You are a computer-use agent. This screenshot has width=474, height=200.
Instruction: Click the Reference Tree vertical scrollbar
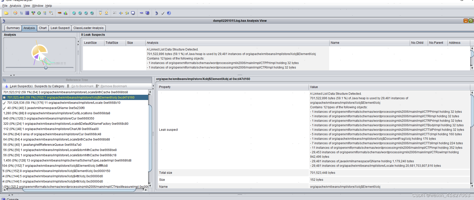[x=150, y=138]
